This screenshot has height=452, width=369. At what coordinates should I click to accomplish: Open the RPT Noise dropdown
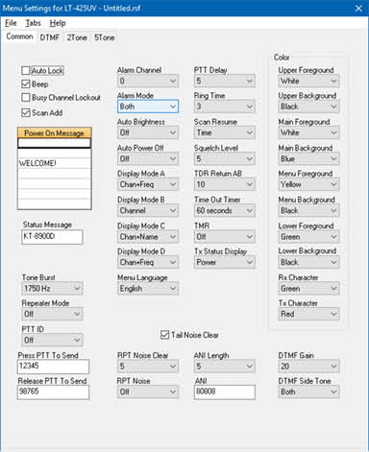(x=148, y=392)
